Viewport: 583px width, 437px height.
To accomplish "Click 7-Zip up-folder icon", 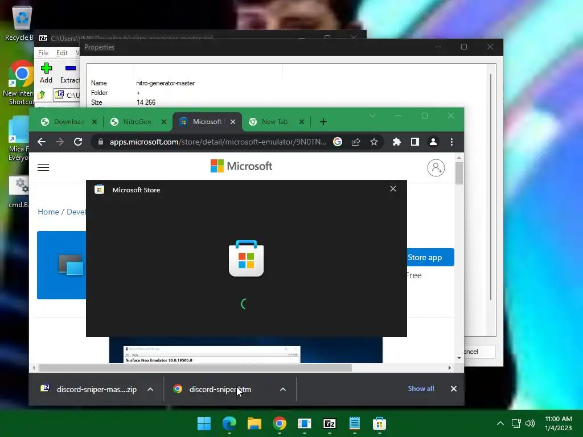I will 42,95.
